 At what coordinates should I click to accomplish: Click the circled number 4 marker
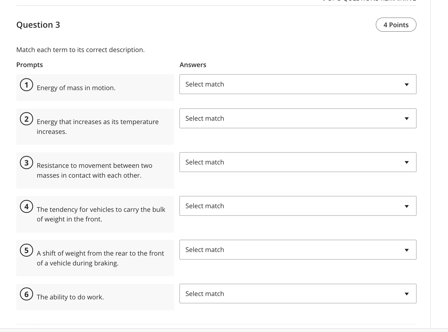click(x=26, y=206)
